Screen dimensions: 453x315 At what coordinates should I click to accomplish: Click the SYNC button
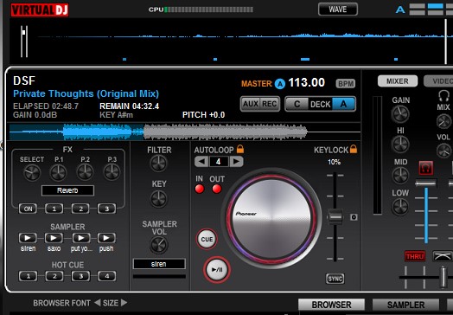coord(335,279)
